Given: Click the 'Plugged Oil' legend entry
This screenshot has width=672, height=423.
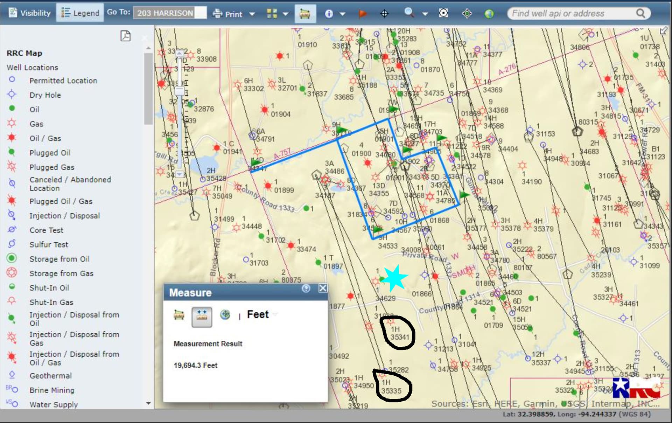Looking at the screenshot, I should 50,153.
